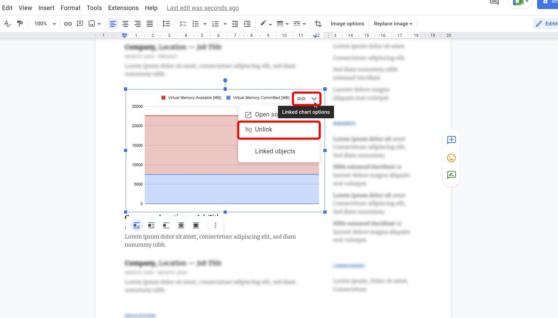The height and width of the screenshot is (318, 558).
Task: Open line and paragraph spacing options
Action: click(166, 23)
